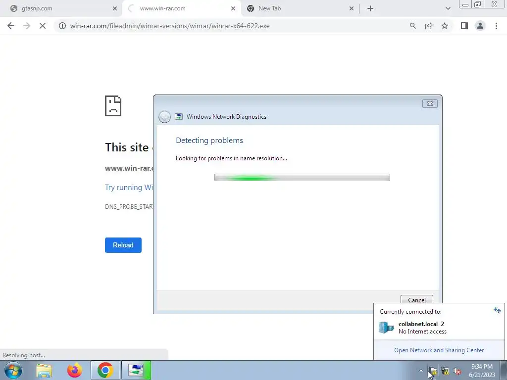Stop loading the page in Chrome

pyautogui.click(x=43, y=26)
